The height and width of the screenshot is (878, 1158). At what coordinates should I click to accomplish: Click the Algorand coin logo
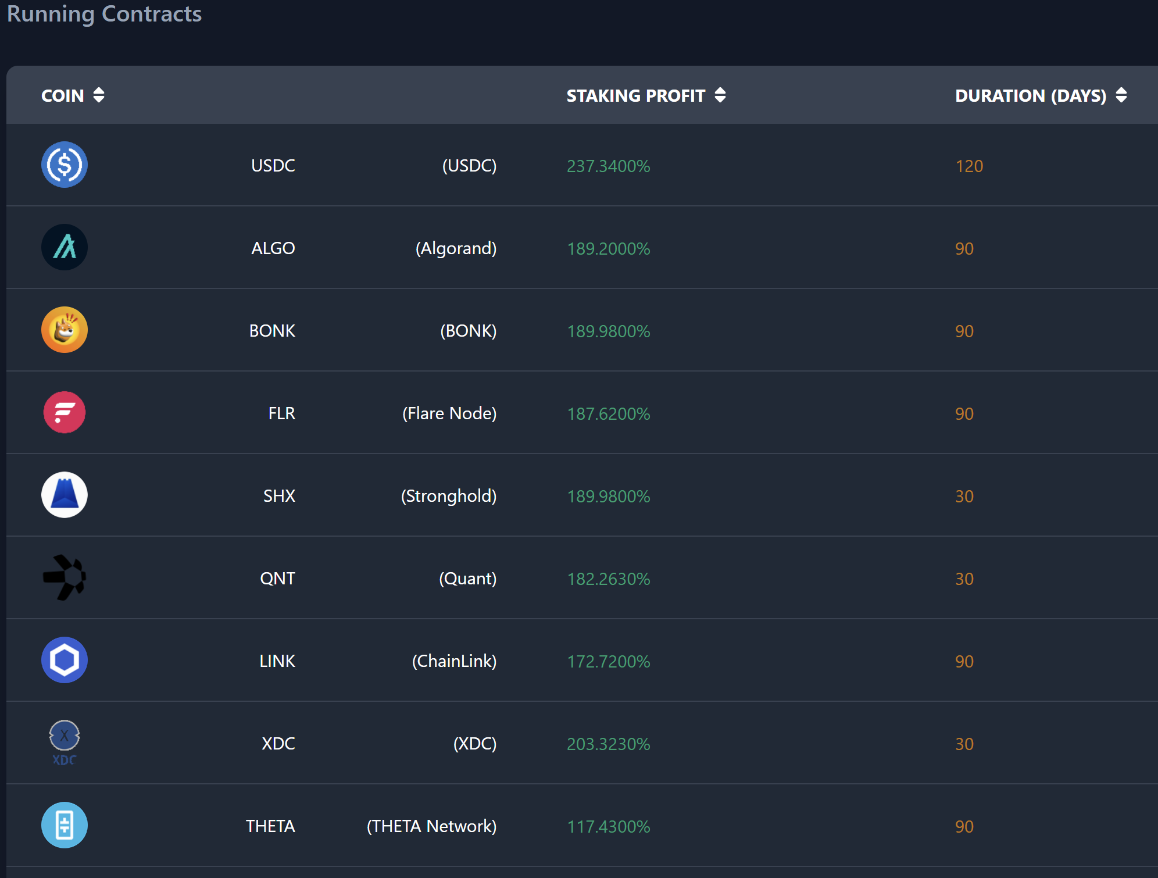click(x=65, y=248)
